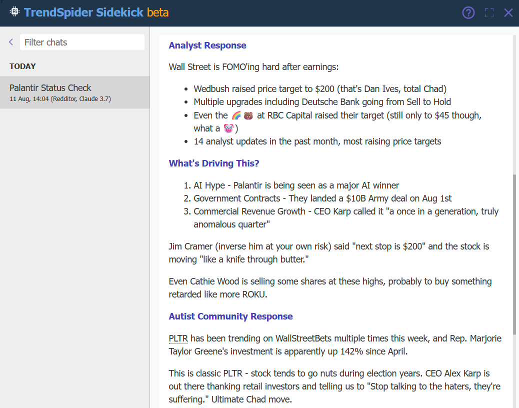Click the bear emoji in RBC bullet

click(x=248, y=115)
